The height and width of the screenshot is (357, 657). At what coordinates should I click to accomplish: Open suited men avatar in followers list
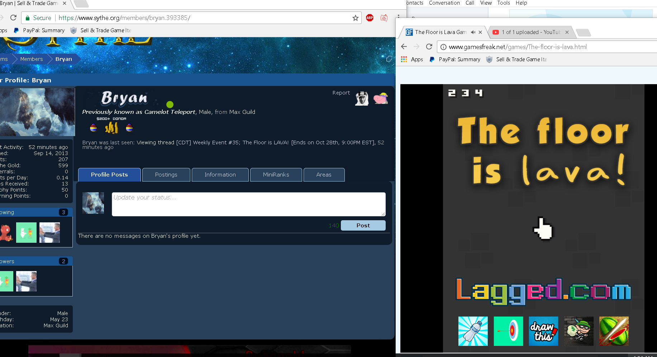click(x=26, y=281)
